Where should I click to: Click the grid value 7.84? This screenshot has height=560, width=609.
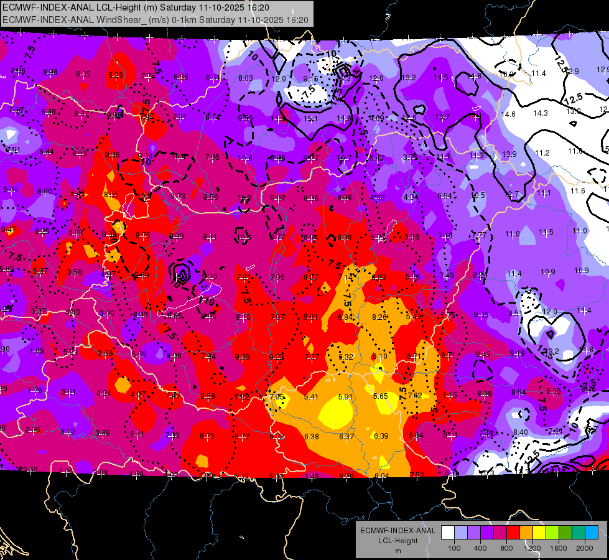pos(208,357)
